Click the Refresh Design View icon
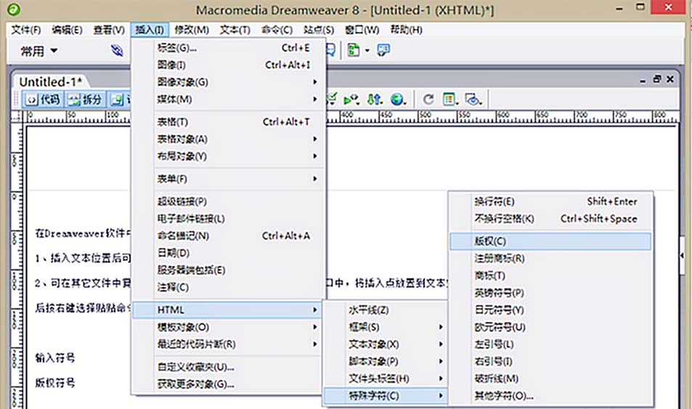The width and height of the screenshot is (692, 409). click(x=428, y=99)
